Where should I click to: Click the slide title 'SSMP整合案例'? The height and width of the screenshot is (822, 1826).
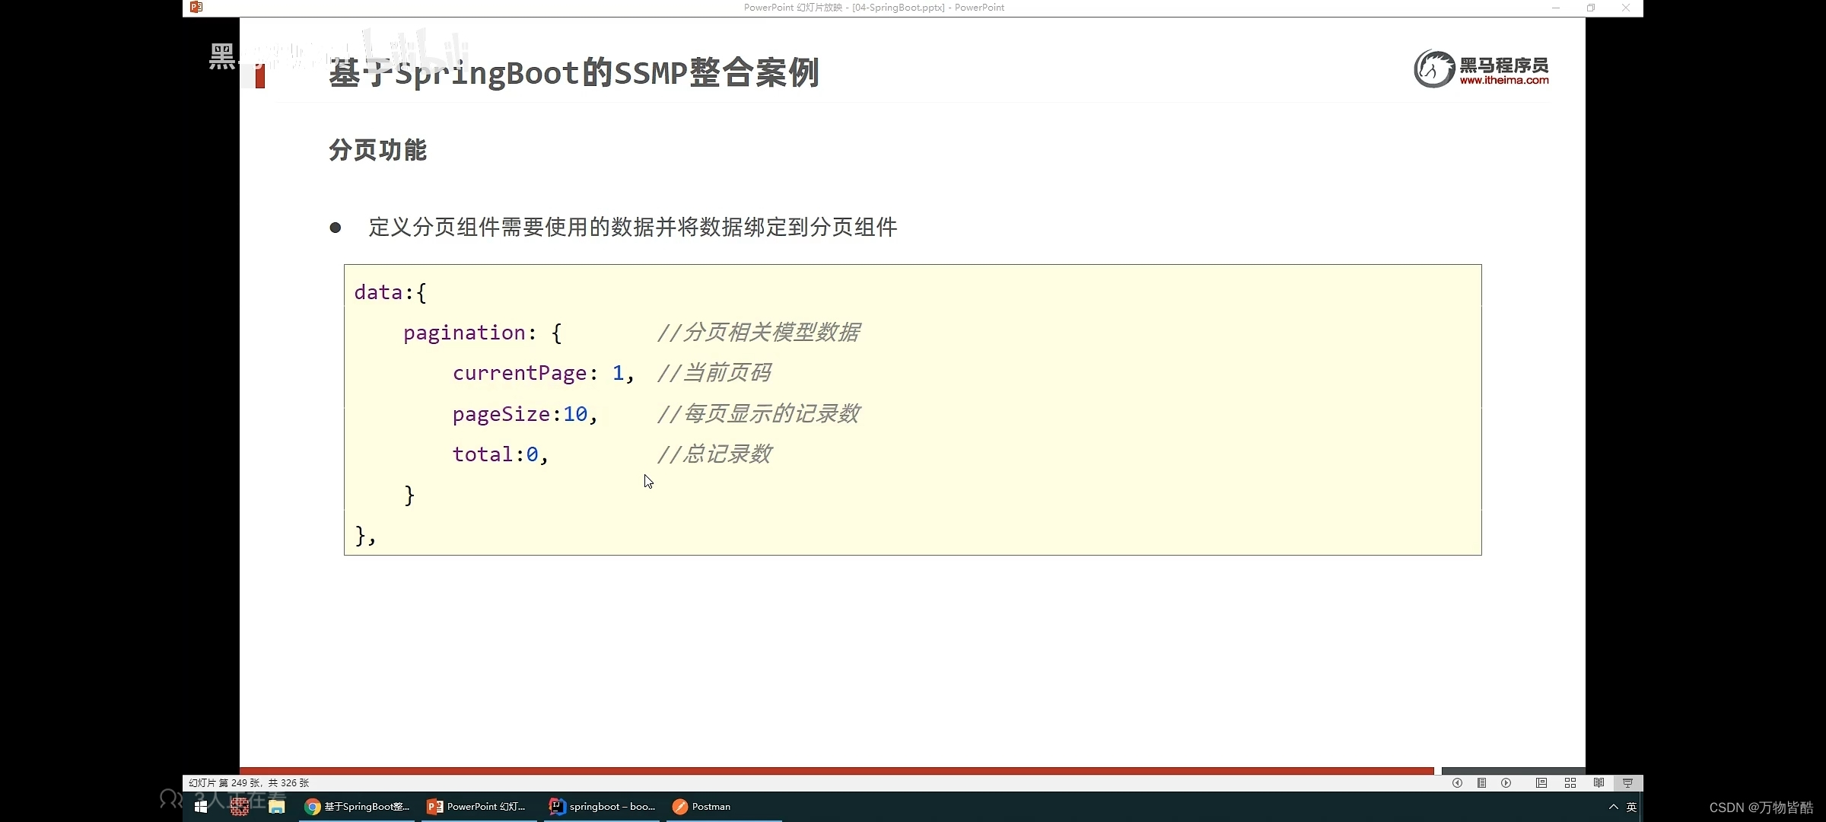(716, 73)
